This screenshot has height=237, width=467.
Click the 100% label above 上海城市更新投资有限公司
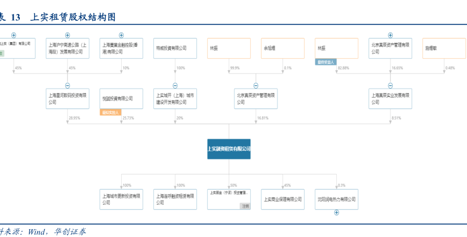[x=127, y=186]
